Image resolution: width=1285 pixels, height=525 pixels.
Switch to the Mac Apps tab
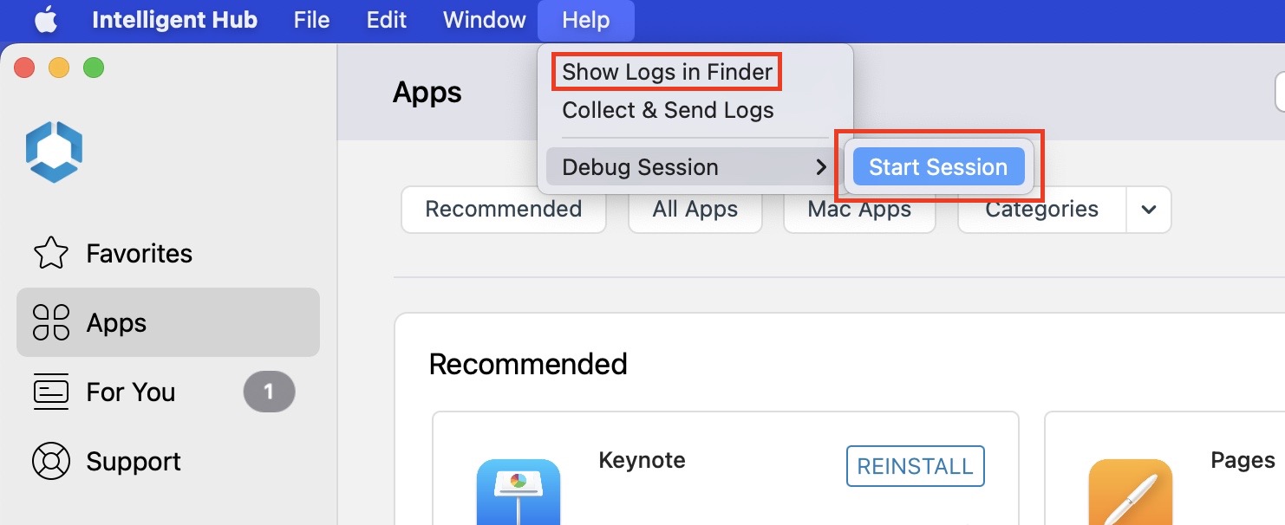[858, 209]
